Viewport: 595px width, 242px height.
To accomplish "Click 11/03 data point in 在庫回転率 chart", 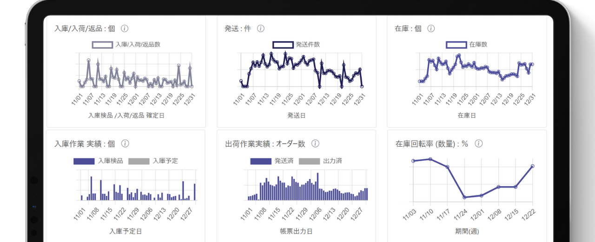I will (413, 161).
